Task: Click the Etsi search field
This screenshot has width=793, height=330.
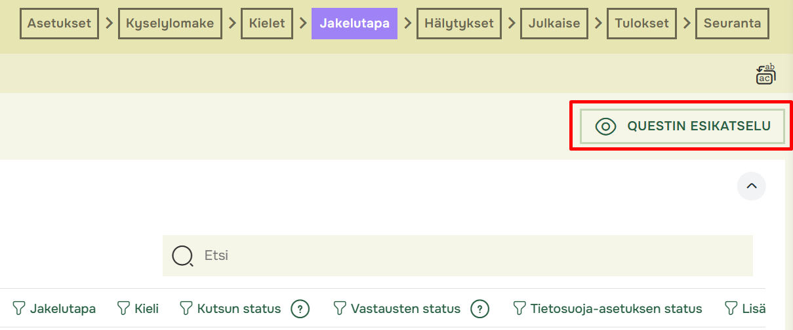Action: [458, 255]
